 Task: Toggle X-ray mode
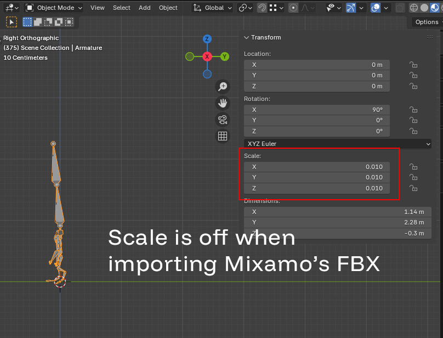(x=400, y=8)
